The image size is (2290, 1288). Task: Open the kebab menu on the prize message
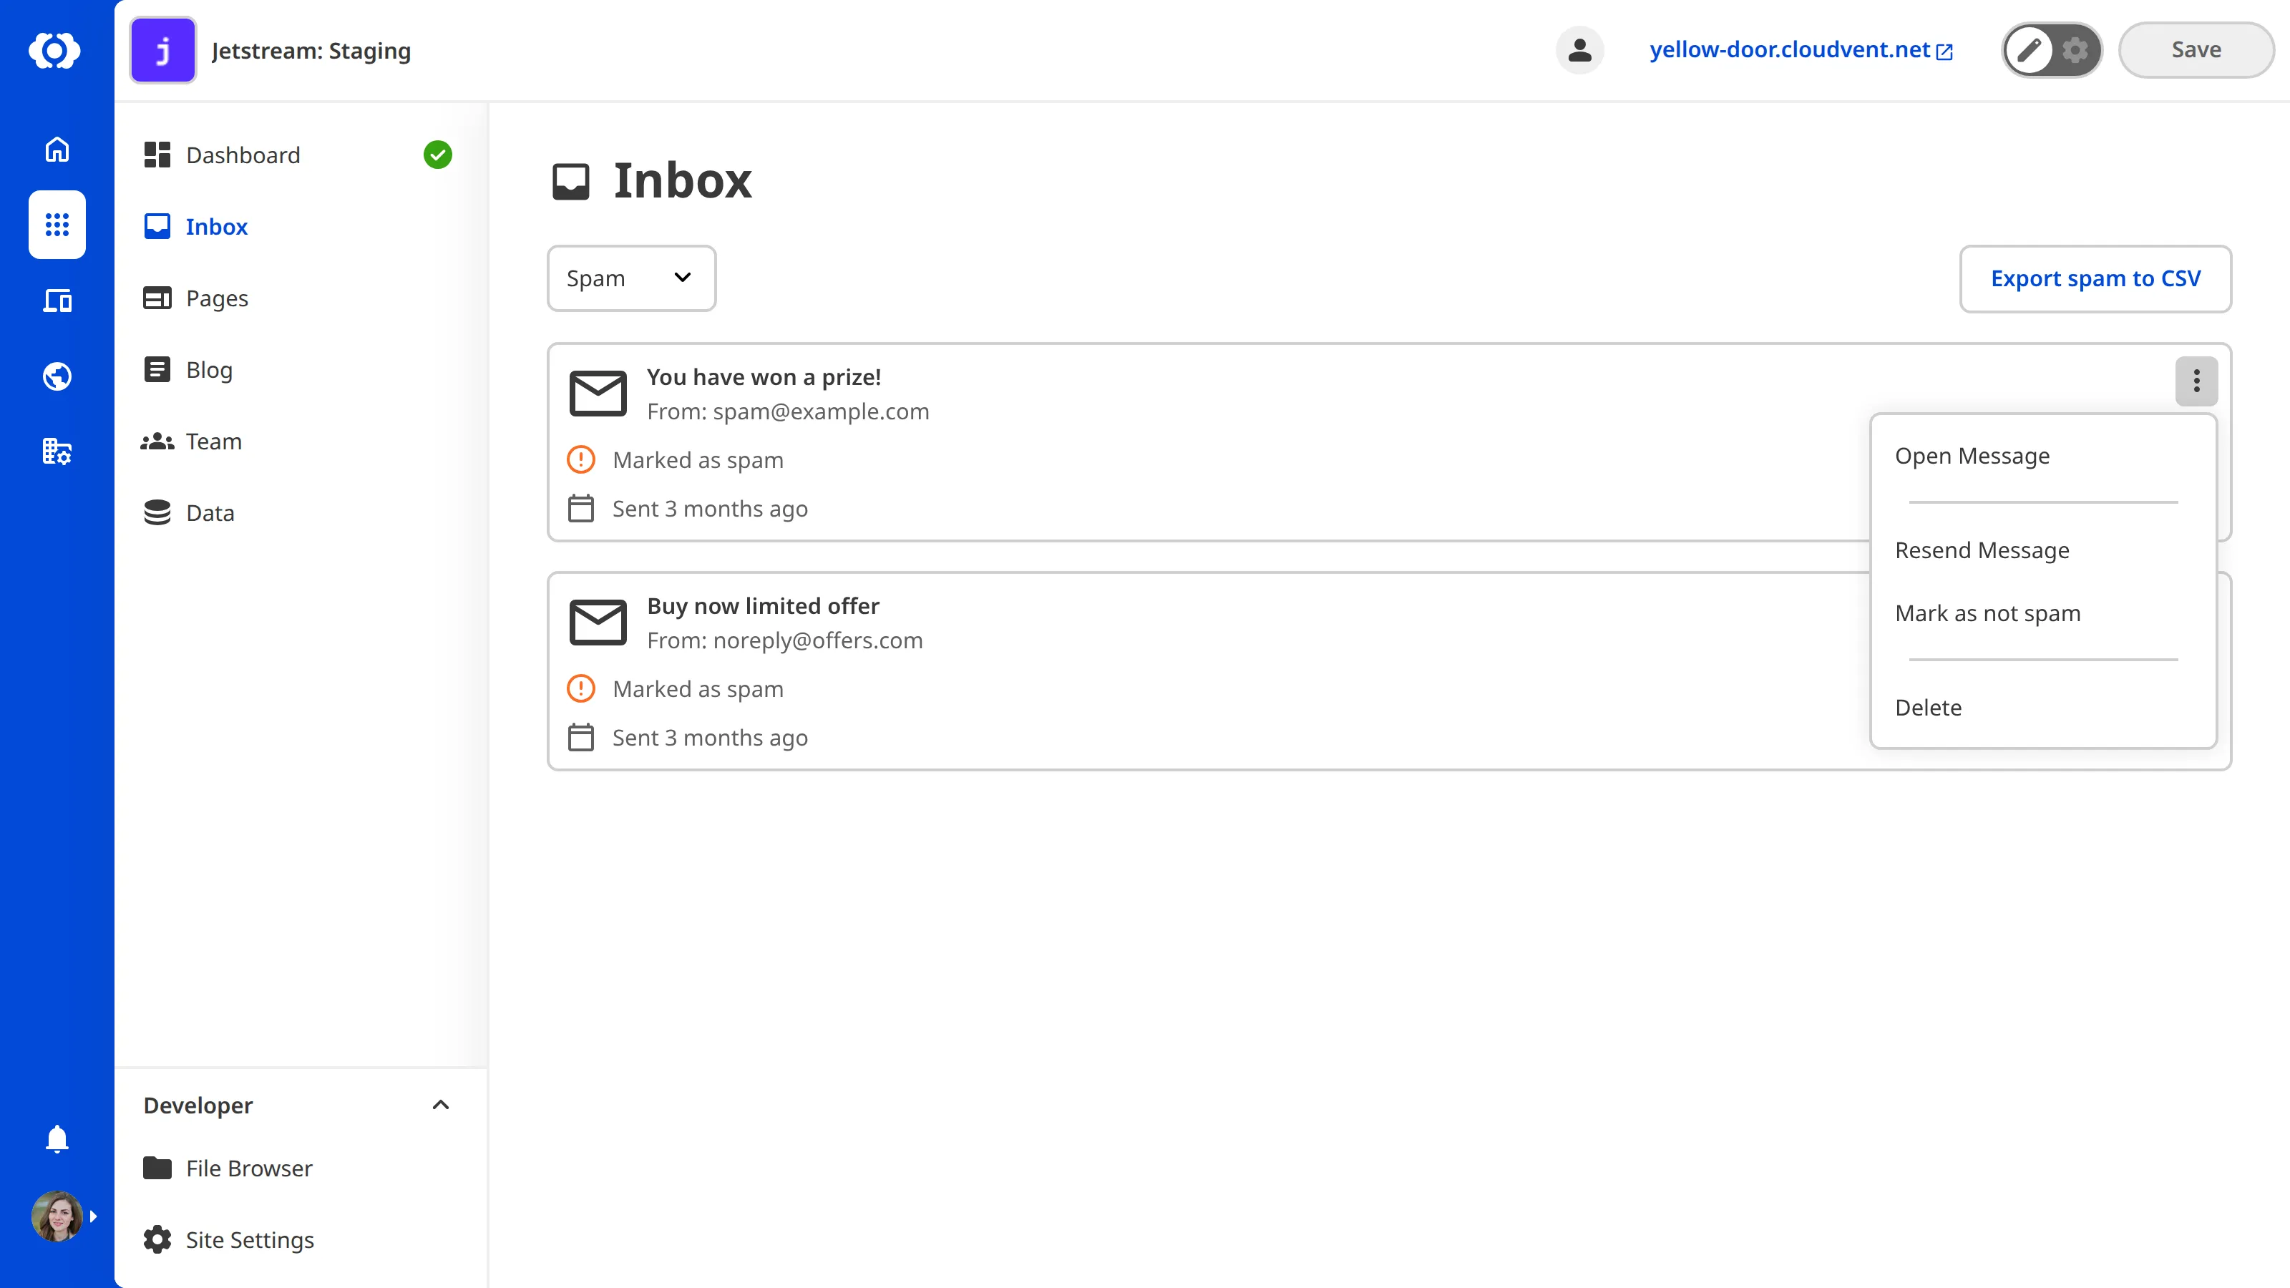2196,381
